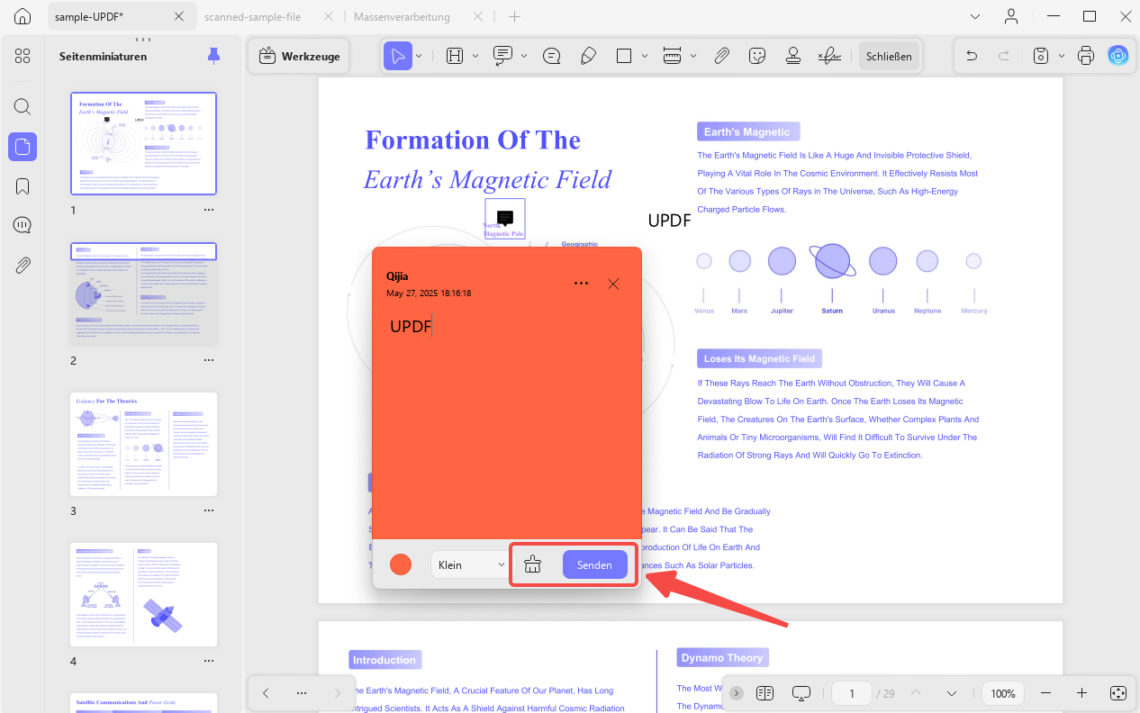Image resolution: width=1140 pixels, height=713 pixels.
Task: Select the stamp tool
Action: click(793, 56)
